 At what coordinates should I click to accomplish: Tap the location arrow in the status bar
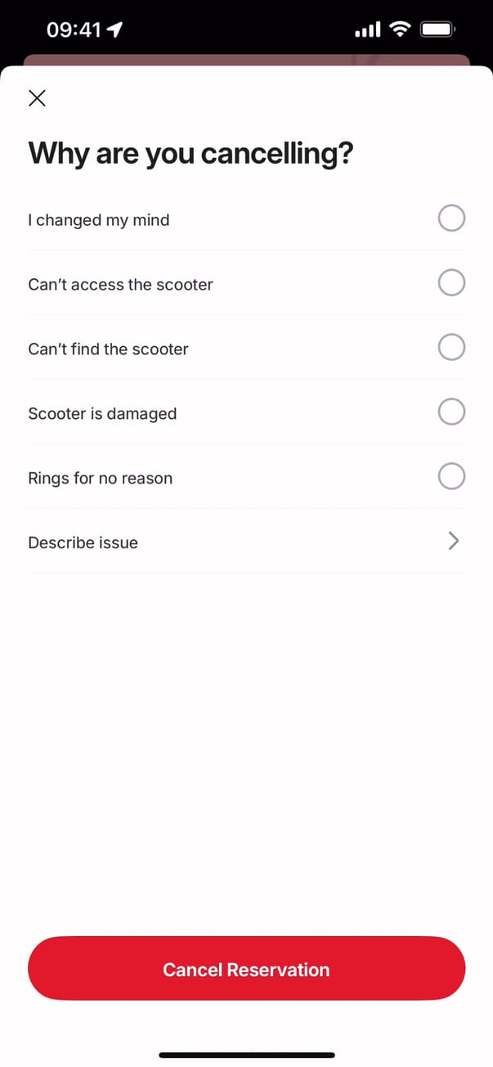click(114, 30)
